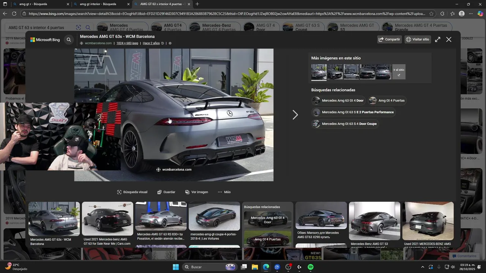This screenshot has width=486, height=273.
Task: Go to the next image with the arrow
Action: (x=295, y=115)
